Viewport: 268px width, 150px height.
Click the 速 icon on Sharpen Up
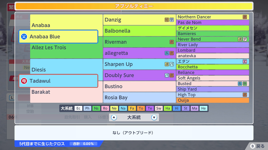167,64
